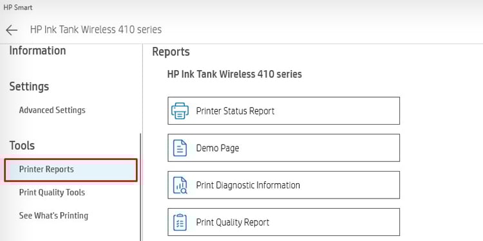Click the document icon beside Demo Page
This screenshot has width=483, height=241.
(180, 148)
